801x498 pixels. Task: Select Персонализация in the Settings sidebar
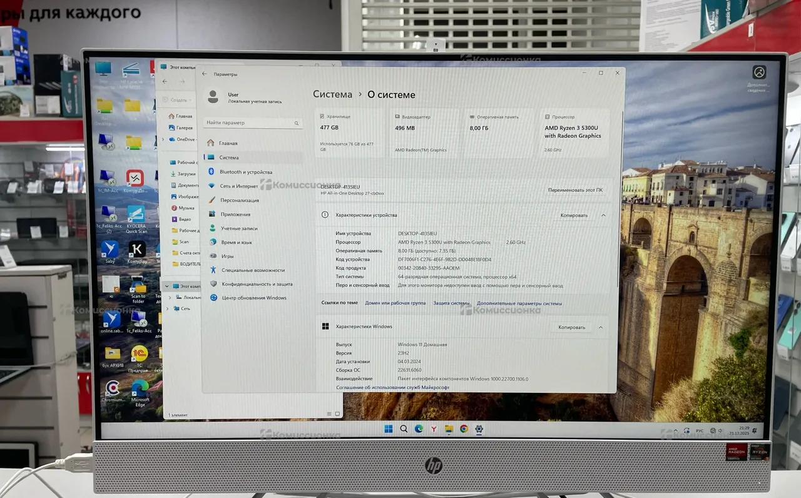click(239, 200)
